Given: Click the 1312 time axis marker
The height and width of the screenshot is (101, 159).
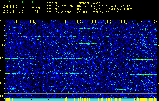Looking at the screenshot, I should [x=33, y=21].
